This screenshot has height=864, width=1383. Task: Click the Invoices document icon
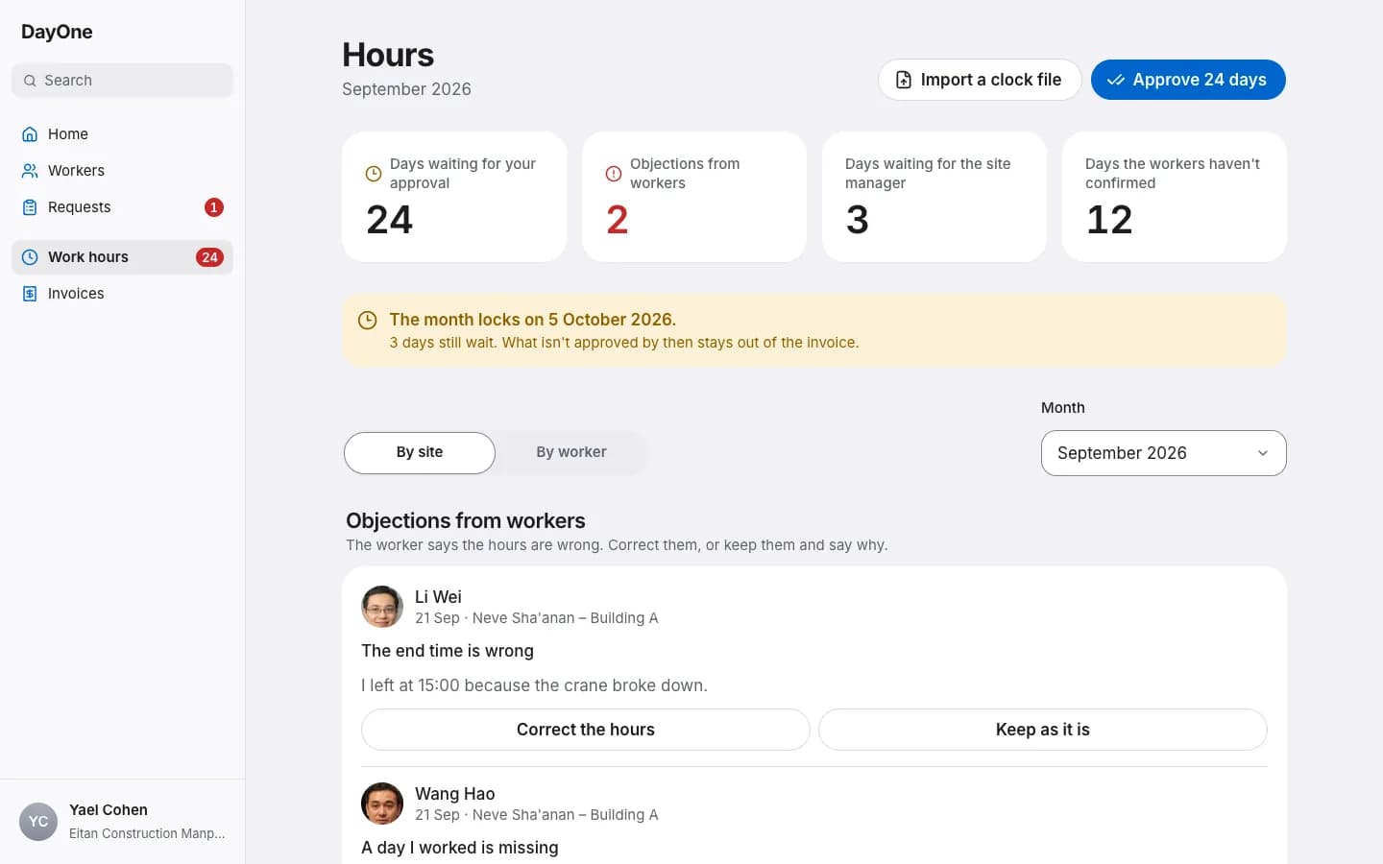30,294
